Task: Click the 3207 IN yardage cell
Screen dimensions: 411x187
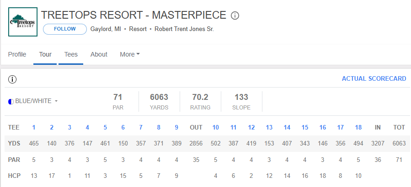Action: pyautogui.click(x=378, y=144)
